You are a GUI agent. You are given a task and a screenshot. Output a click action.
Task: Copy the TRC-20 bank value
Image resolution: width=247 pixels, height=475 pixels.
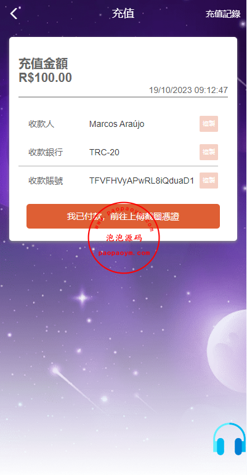[209, 152]
